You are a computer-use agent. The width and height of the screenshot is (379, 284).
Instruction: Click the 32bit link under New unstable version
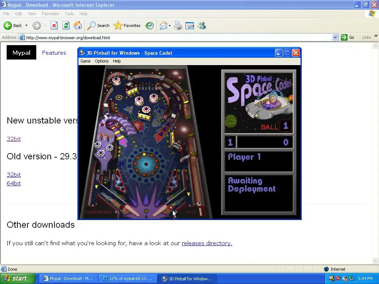[14, 139]
